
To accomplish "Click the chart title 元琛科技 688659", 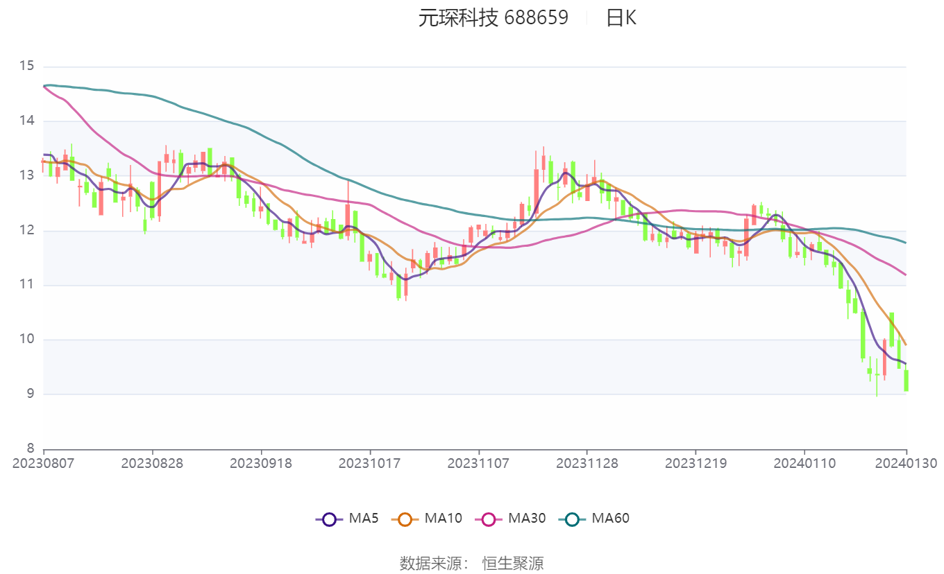I will pyautogui.click(x=493, y=18).
